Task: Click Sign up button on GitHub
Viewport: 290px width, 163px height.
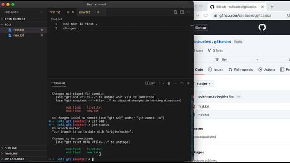Action: pos(200,28)
